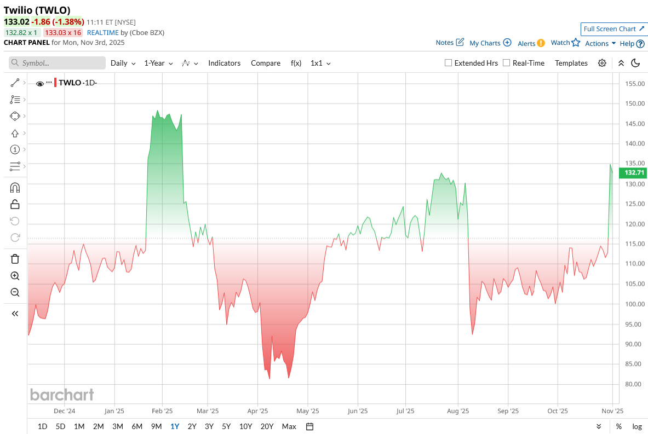Select the shapes drawing tool
This screenshot has width=648, height=434.
15,116
